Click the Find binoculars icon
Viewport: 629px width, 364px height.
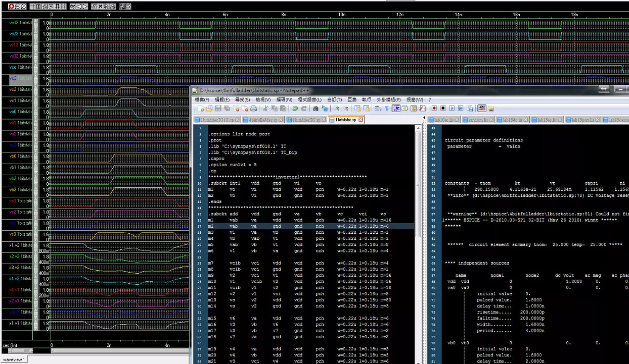316,109
